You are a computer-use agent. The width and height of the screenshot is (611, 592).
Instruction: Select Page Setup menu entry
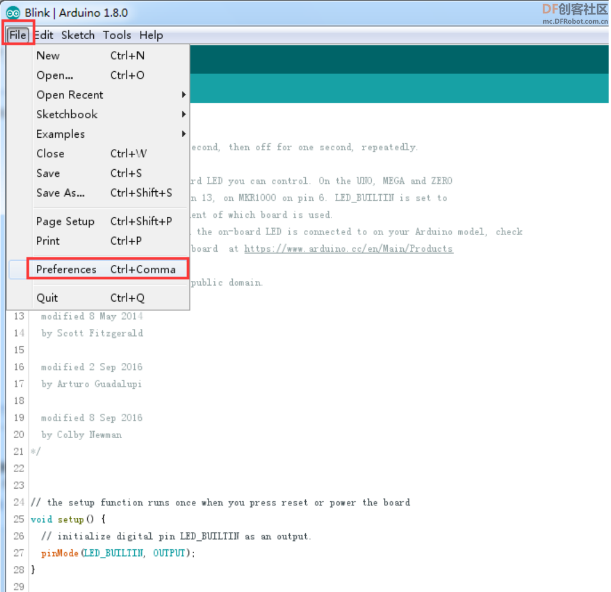[x=98, y=221]
